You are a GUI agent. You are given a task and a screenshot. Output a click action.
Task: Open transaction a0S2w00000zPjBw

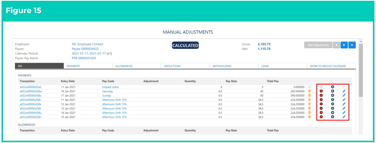coord(31,91)
